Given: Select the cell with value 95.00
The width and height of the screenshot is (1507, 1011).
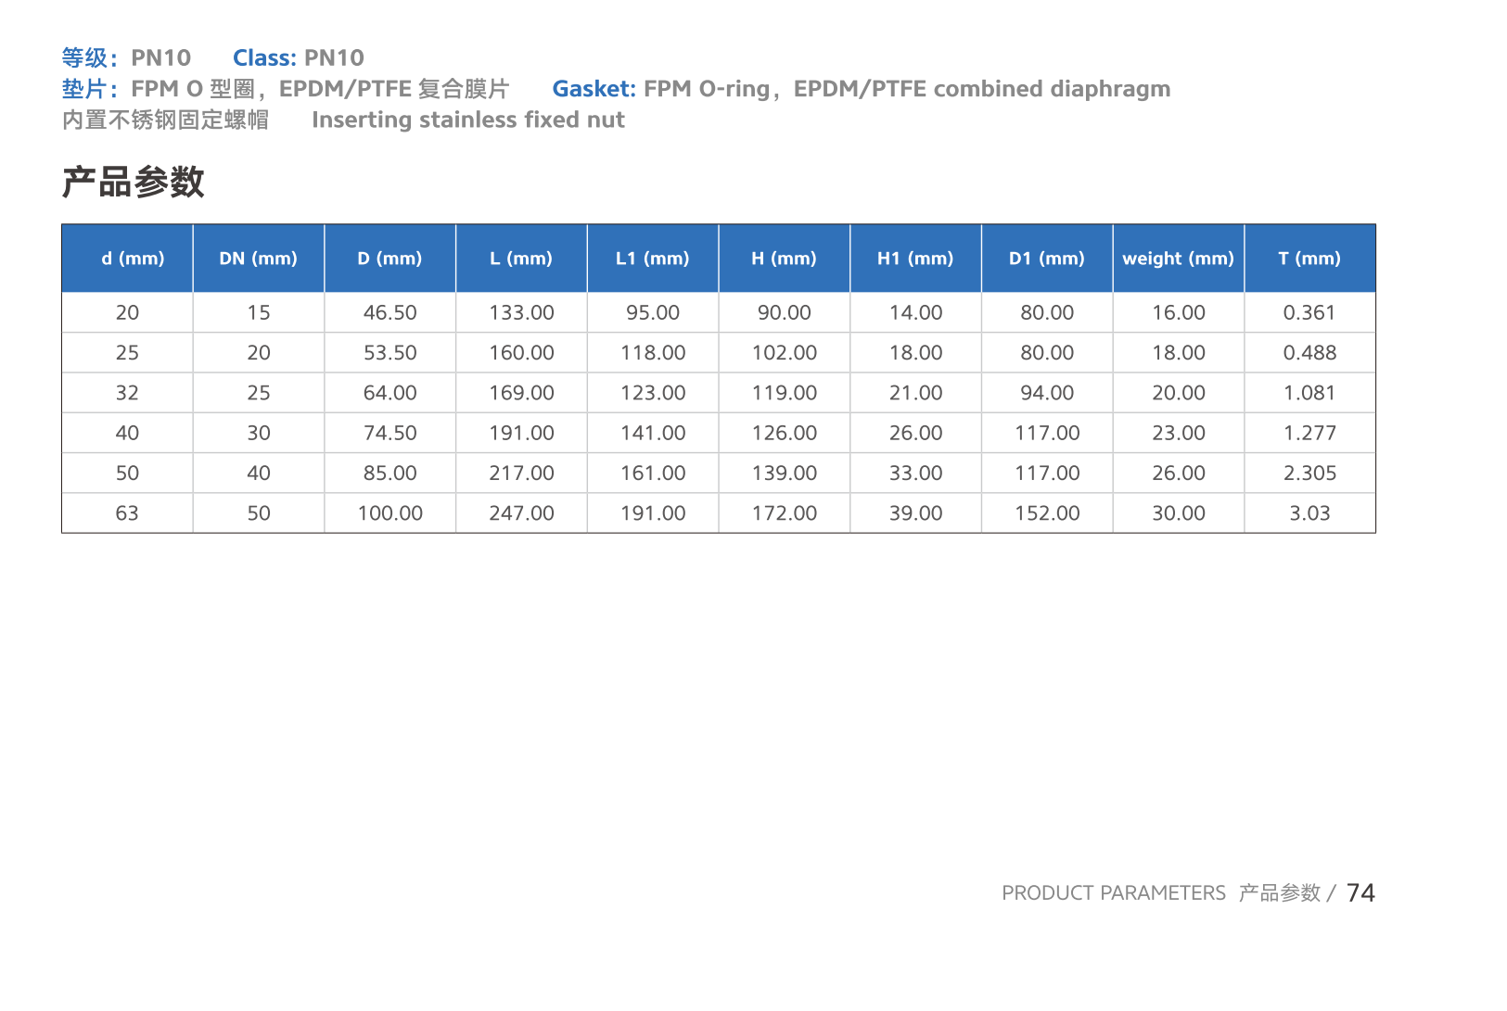Looking at the screenshot, I should [653, 312].
